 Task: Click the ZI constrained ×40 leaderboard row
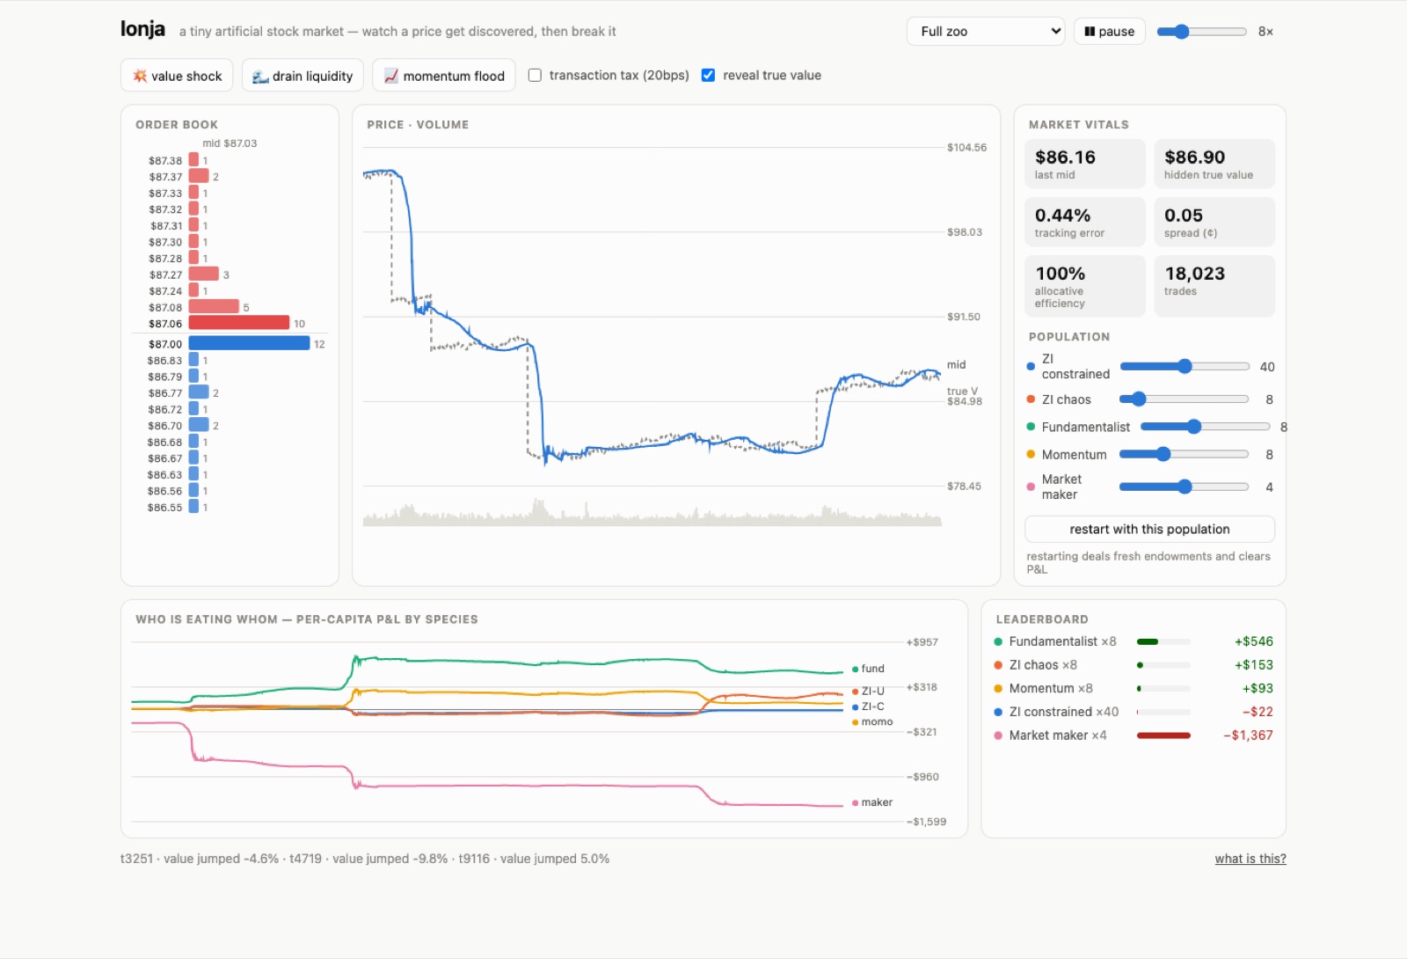click(x=1134, y=712)
